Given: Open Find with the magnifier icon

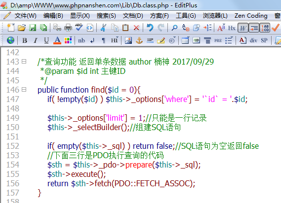Looking at the screenshot, I should (174, 28).
